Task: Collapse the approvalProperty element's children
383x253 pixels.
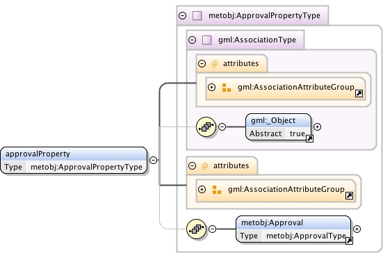Action: click(x=153, y=160)
